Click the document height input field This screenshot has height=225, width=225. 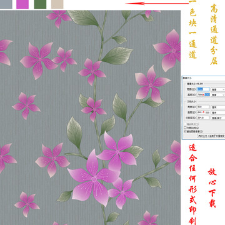point(203,112)
